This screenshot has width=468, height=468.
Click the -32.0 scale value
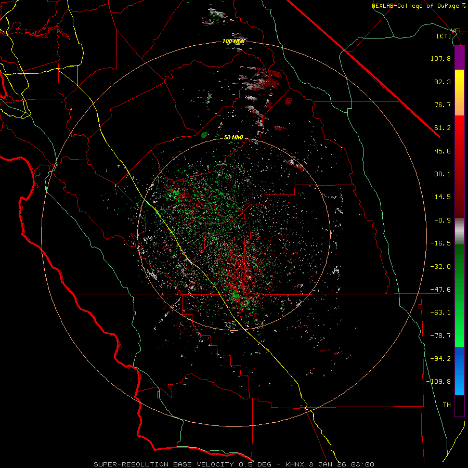pos(440,266)
